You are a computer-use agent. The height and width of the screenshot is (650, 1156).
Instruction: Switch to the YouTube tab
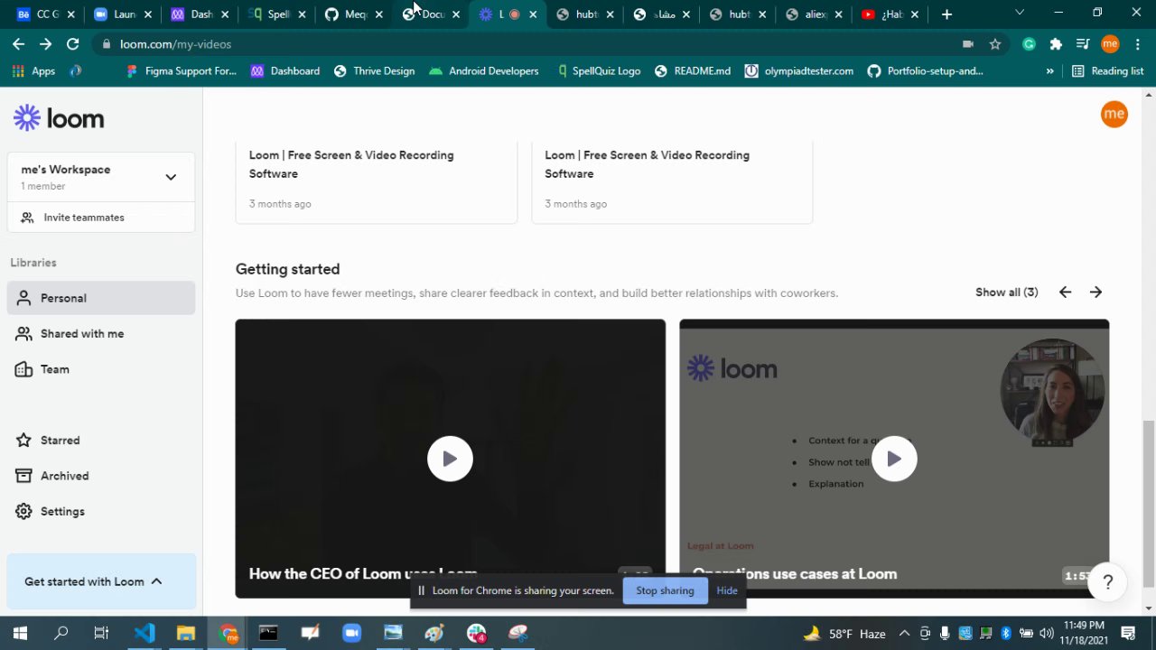click(x=890, y=14)
